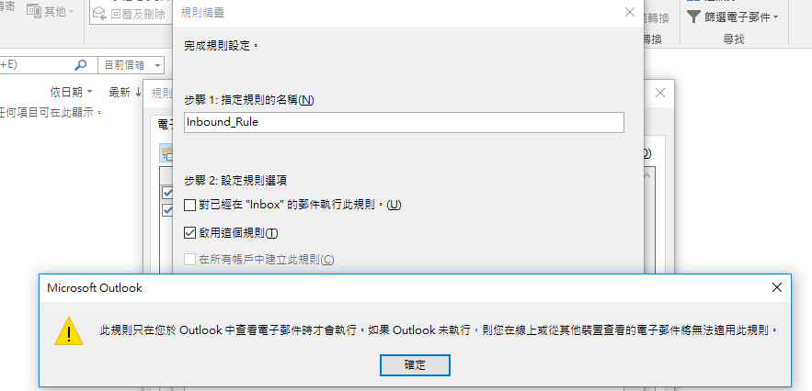This screenshot has width=812, height=391.
Task: Click the folder icon in the rules dialog
Action: (166, 153)
